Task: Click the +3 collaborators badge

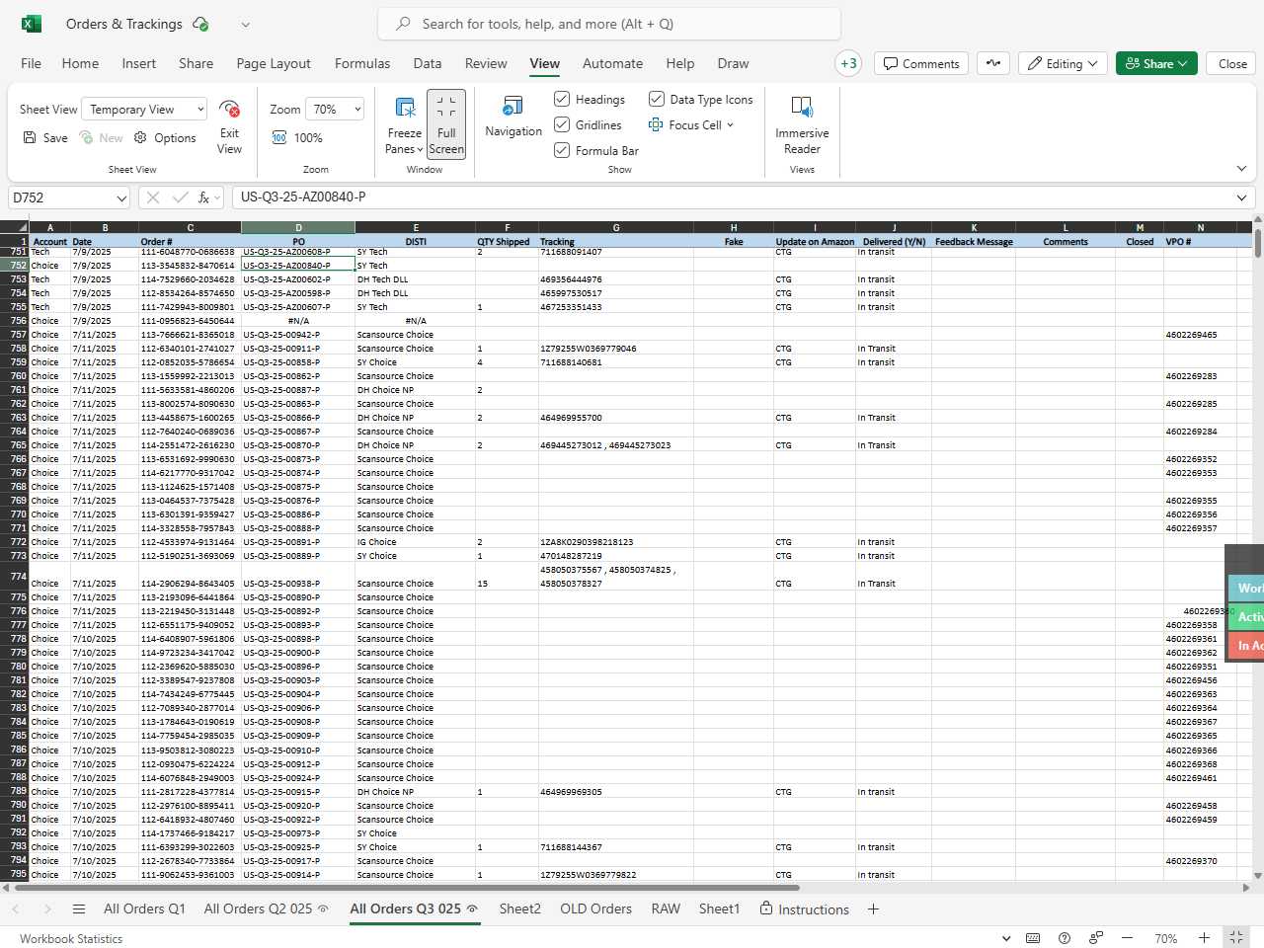Action: (848, 63)
